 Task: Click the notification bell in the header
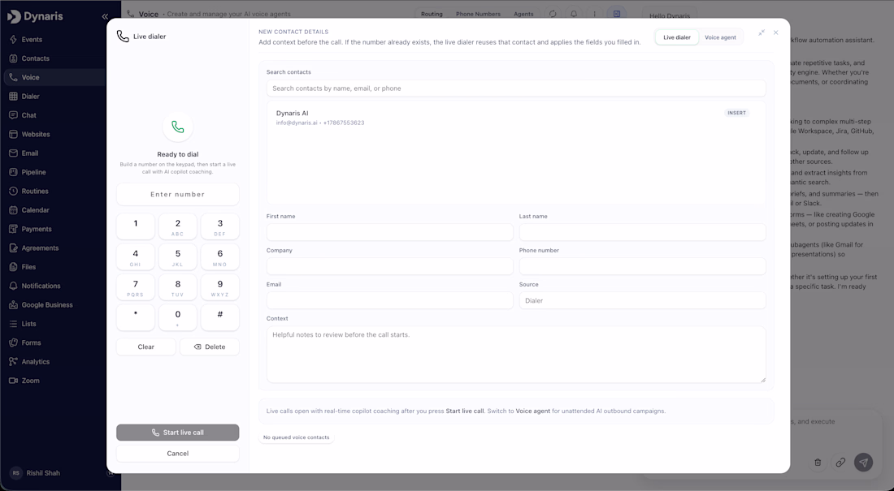pyautogui.click(x=574, y=15)
